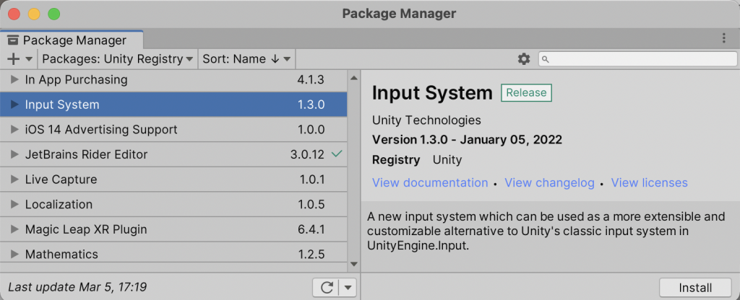Viewport: 740px width, 300px height.
Task: Open the three-dot window options menu
Action: coord(724,39)
